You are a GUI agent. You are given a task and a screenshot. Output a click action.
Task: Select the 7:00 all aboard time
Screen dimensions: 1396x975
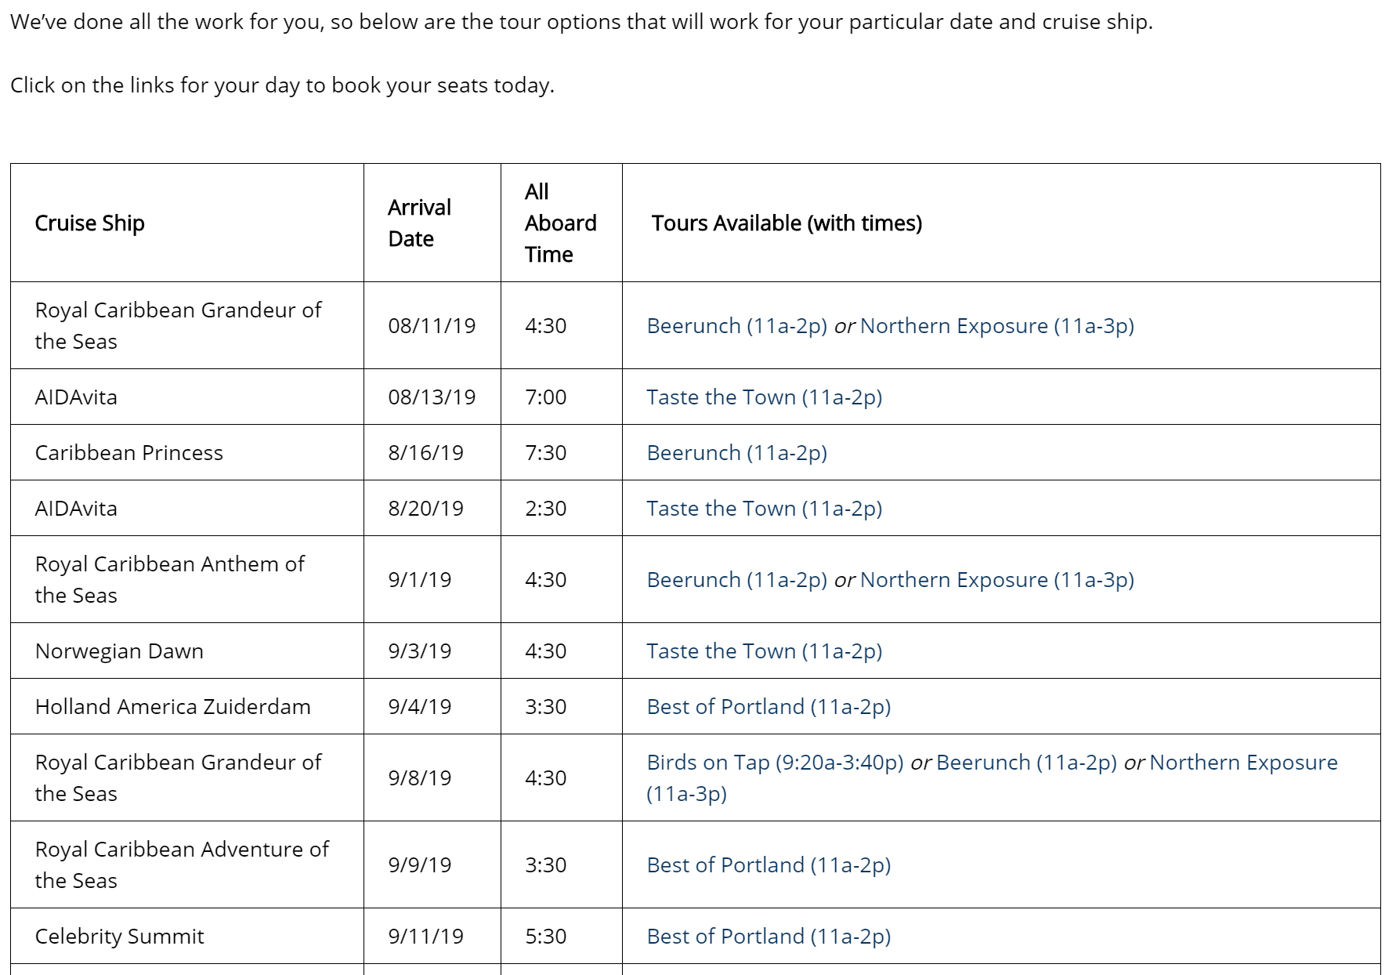(545, 397)
